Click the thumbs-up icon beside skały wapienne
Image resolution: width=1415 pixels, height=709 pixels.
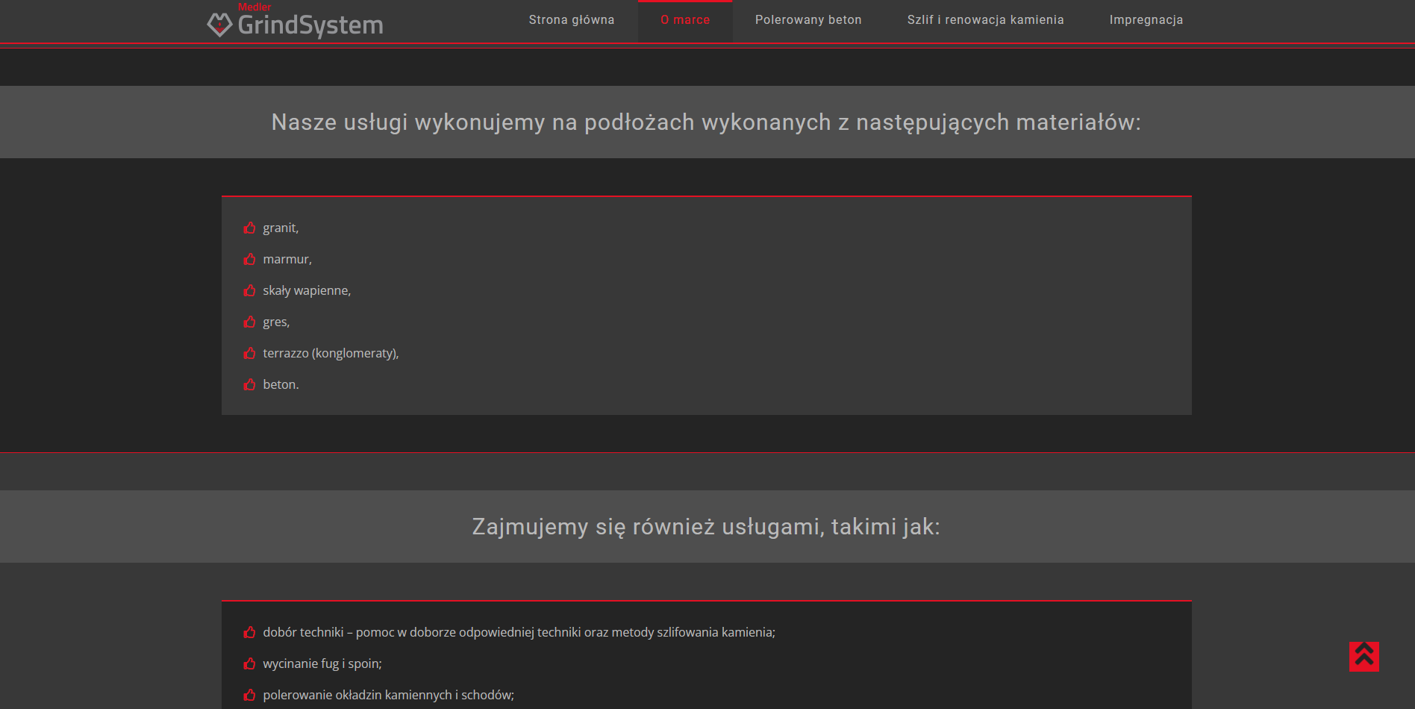249,290
